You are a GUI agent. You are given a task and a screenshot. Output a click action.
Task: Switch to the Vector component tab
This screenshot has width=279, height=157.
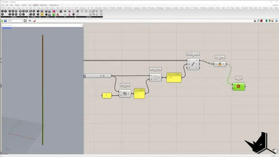pos(19,8)
